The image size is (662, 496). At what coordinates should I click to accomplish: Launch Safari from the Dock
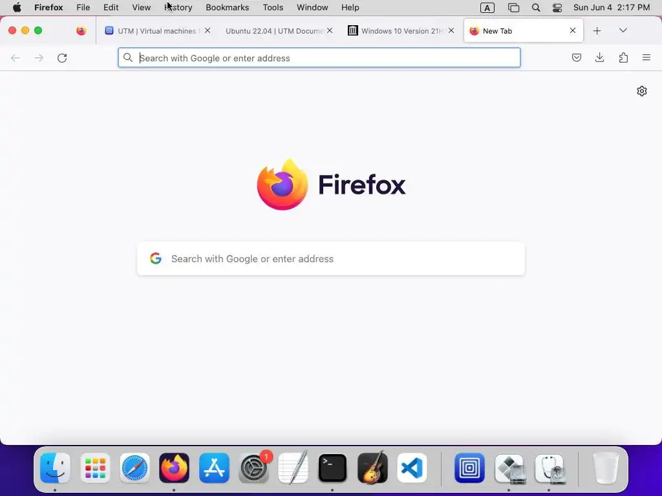pyautogui.click(x=134, y=468)
